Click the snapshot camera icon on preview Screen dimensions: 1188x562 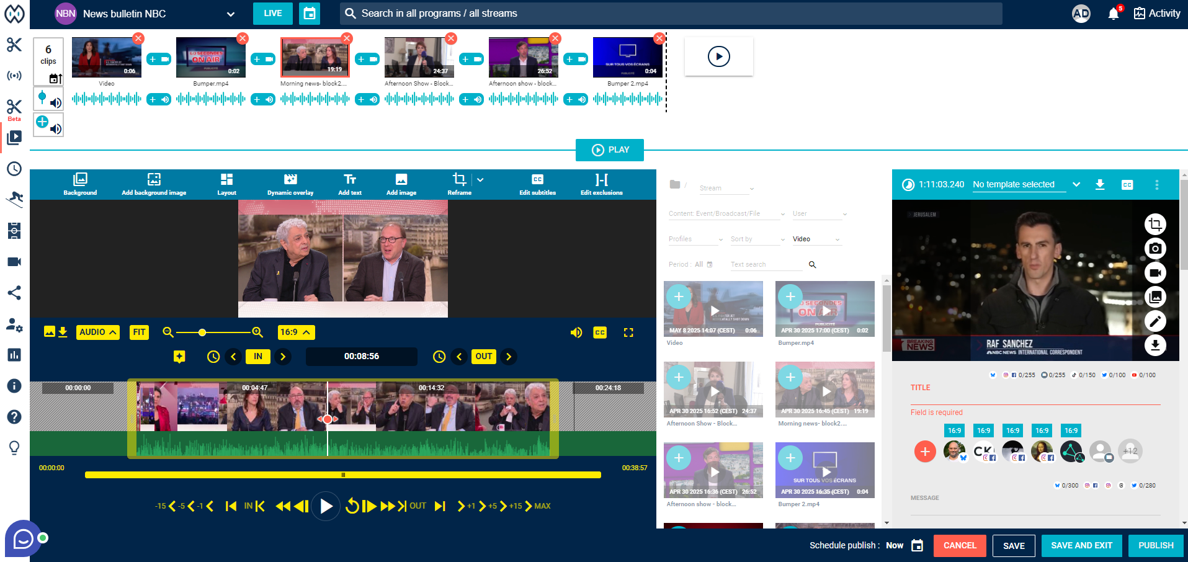pos(1155,249)
